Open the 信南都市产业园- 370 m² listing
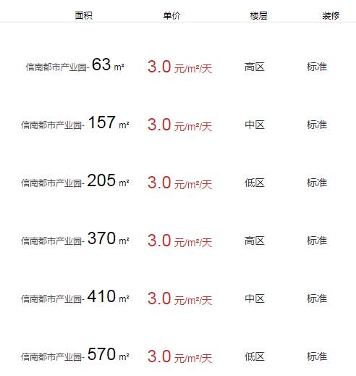The image size is (356, 376). click(75, 239)
